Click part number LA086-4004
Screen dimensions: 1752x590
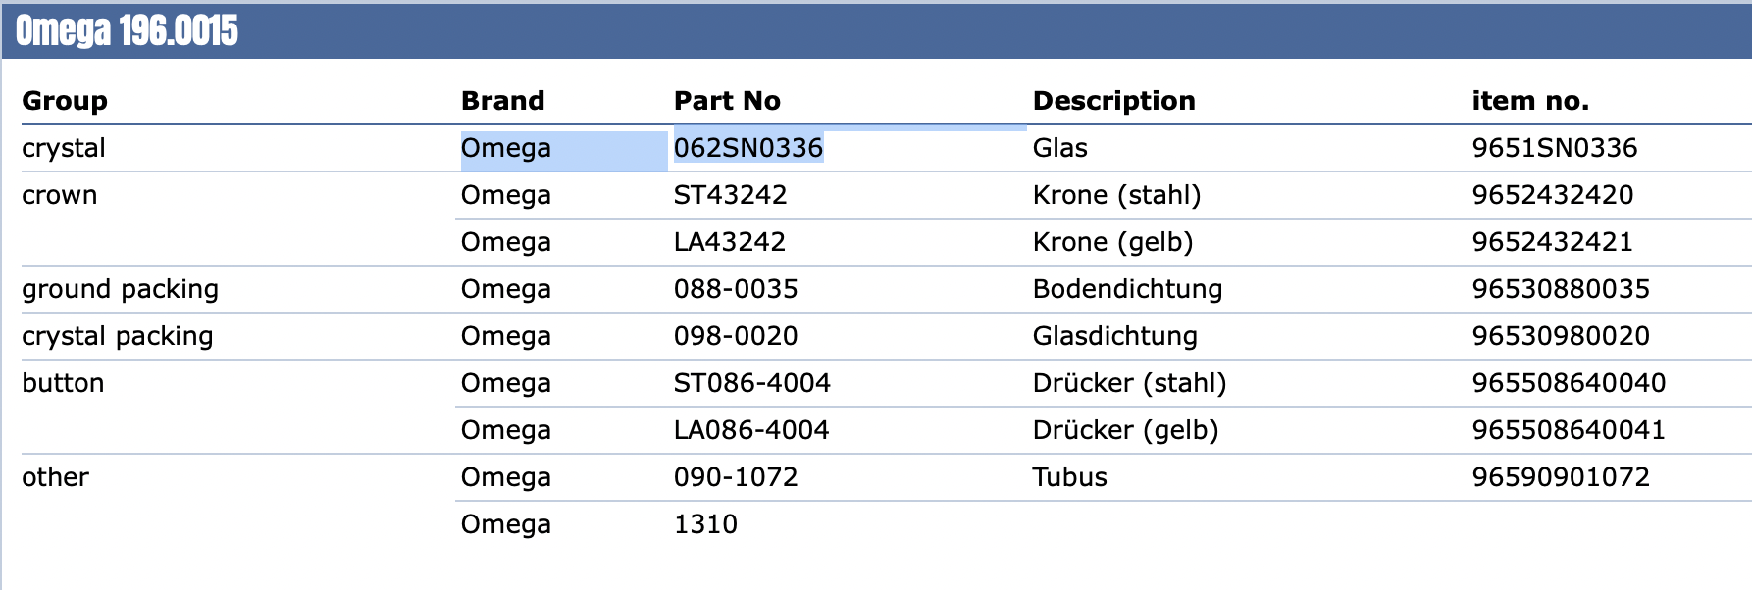[751, 430]
